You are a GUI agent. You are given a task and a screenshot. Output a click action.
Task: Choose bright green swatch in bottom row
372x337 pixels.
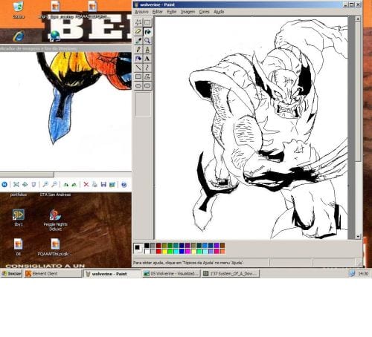pos(170,252)
